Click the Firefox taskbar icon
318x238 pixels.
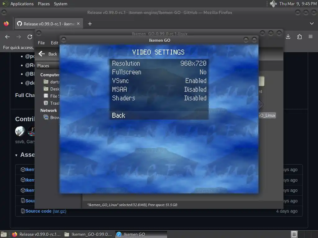pos(15,234)
